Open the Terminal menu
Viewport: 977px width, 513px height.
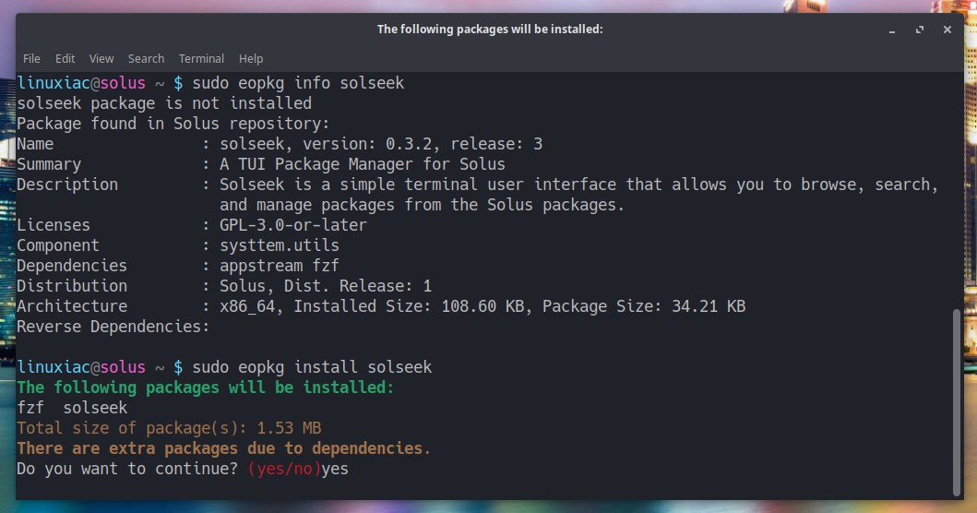pos(201,58)
